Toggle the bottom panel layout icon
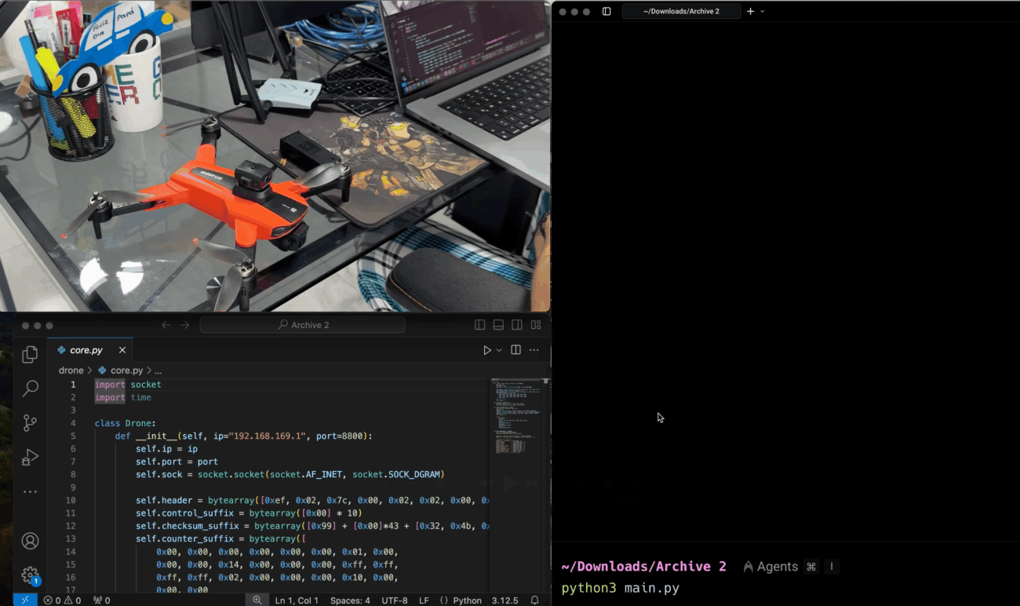This screenshot has width=1020, height=606. pos(498,325)
